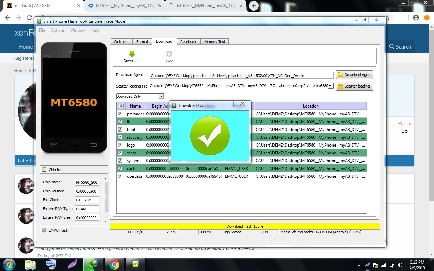This screenshot has height=271, width=434.
Task: Uncheck the system partition checkbox
Action: [120, 161]
